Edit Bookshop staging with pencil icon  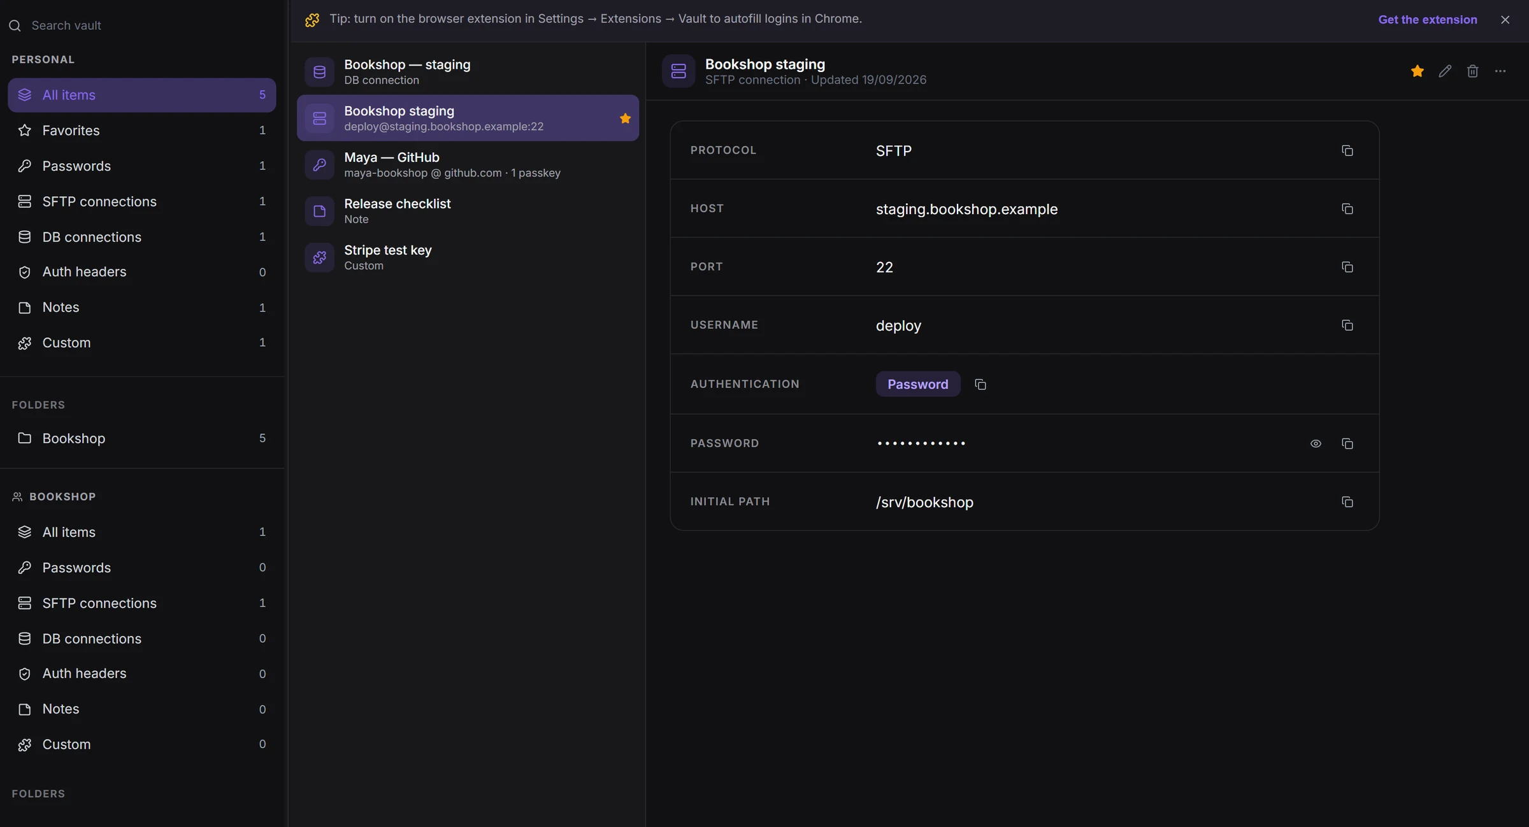[x=1445, y=71]
